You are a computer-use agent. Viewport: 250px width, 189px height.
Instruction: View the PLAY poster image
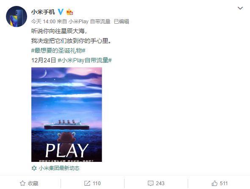point(67,114)
